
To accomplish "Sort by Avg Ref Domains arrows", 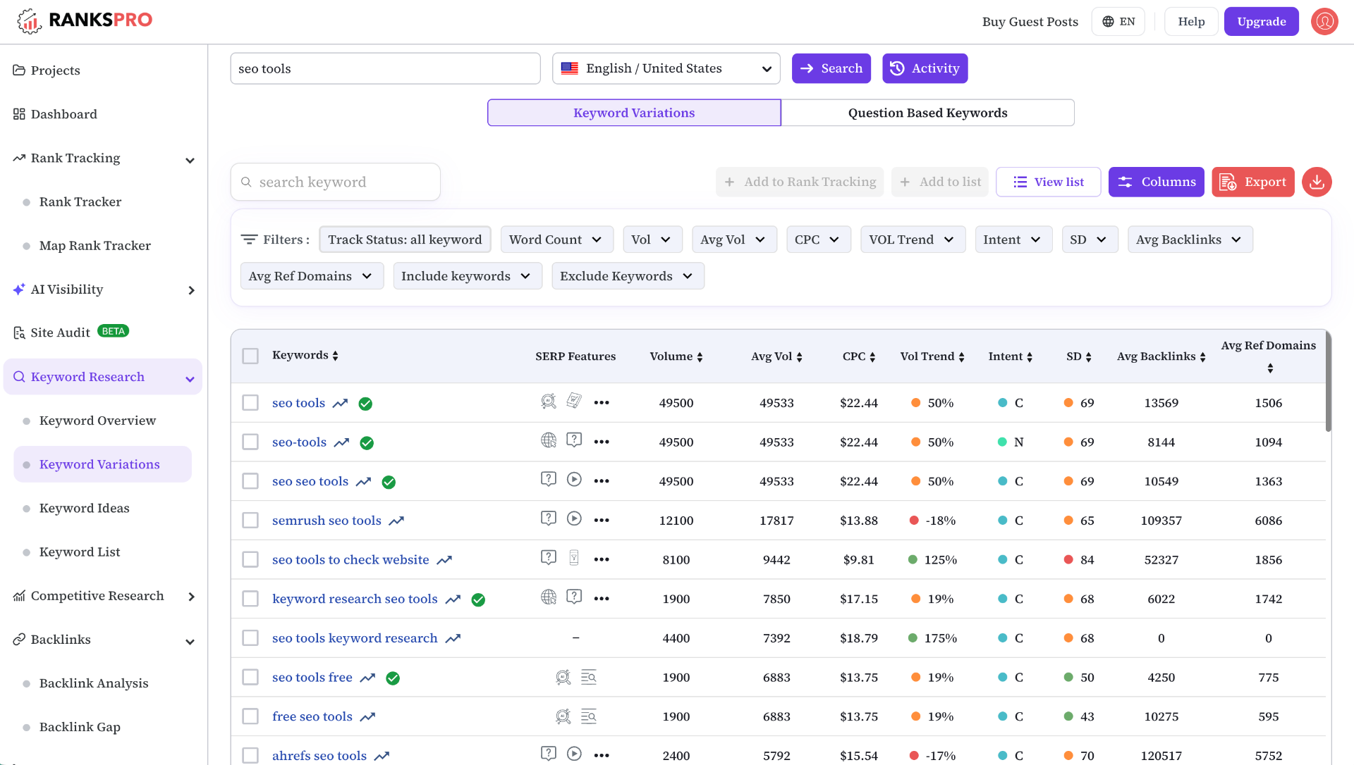I will [1270, 368].
